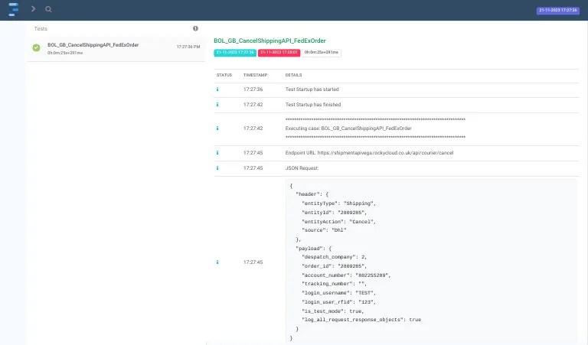Viewport: 588px width, 345px height.
Task: Click the 'JSON Request:' log text
Action: coord(302,168)
